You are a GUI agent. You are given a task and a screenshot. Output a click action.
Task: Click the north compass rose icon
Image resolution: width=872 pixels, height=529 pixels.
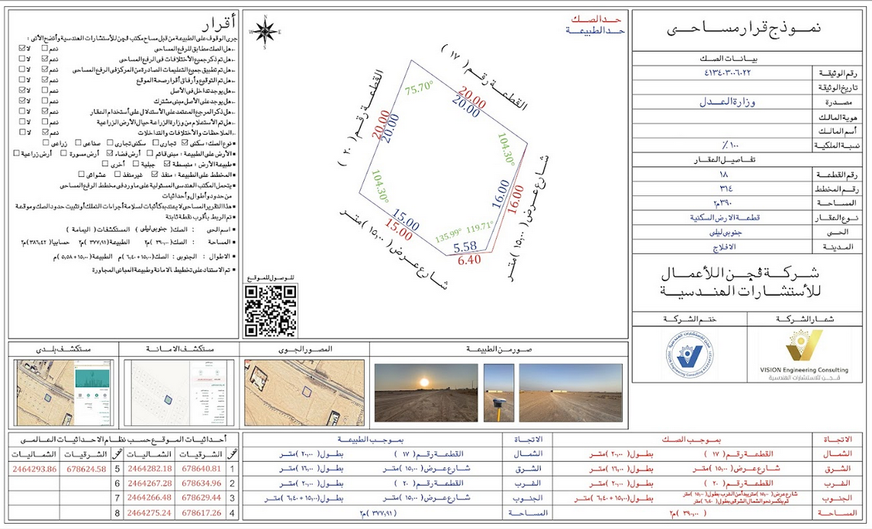pos(265,32)
